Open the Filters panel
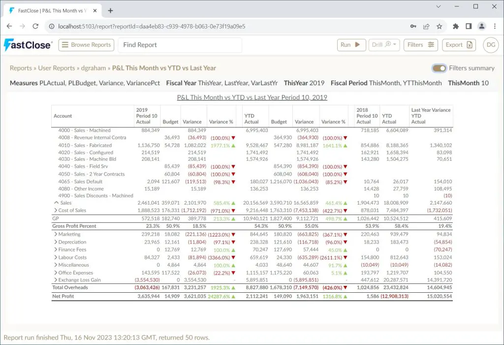The image size is (504, 345). pos(420,45)
